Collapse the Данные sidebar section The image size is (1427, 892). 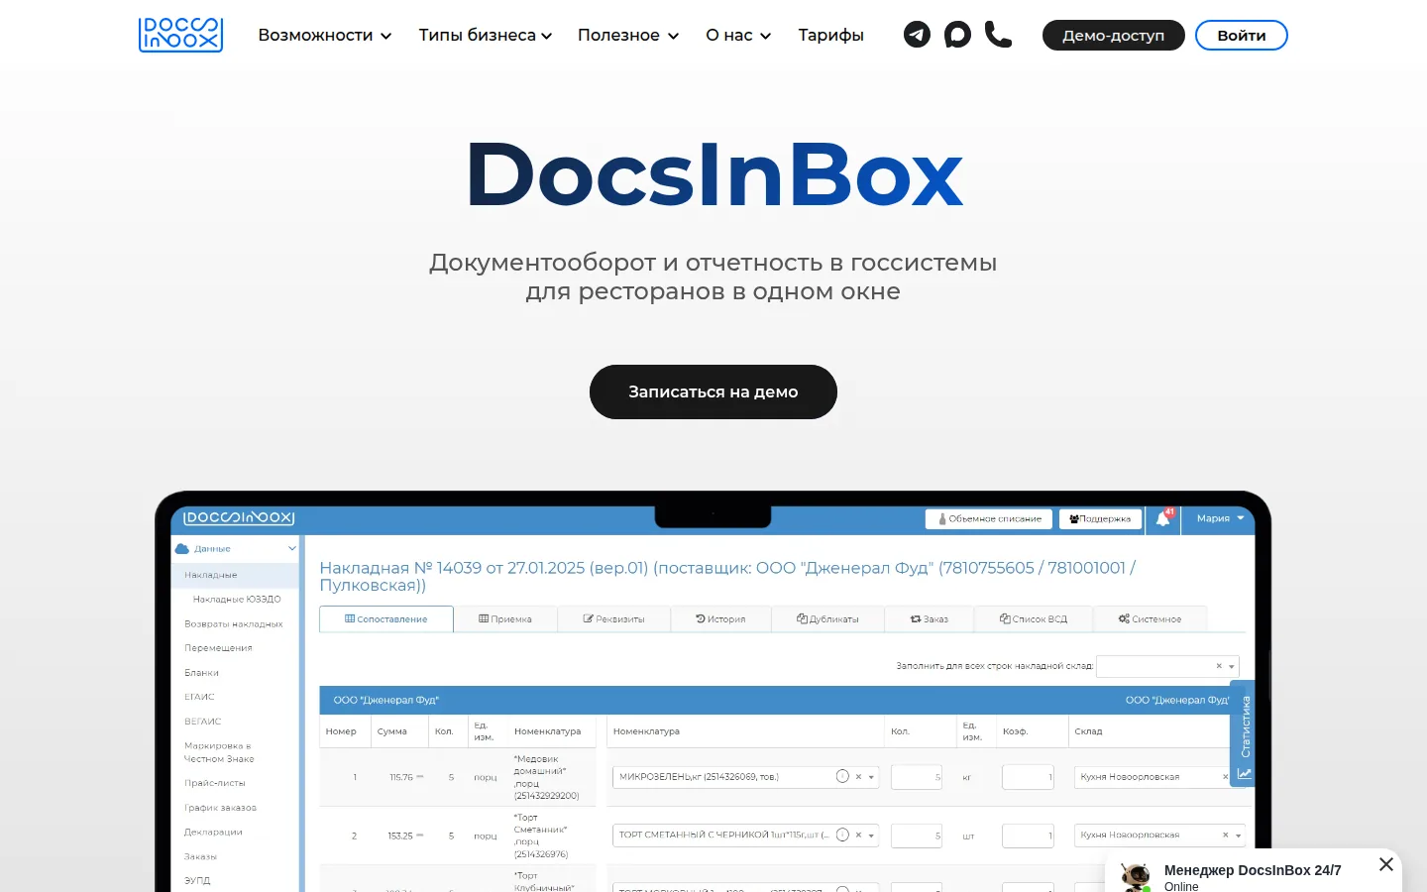click(292, 548)
